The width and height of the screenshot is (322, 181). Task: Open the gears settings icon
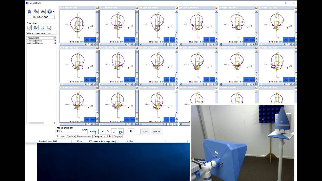(x=36, y=11)
